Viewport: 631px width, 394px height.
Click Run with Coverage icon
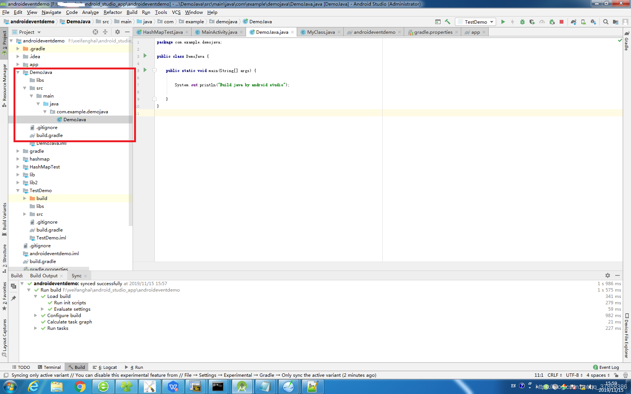532,22
